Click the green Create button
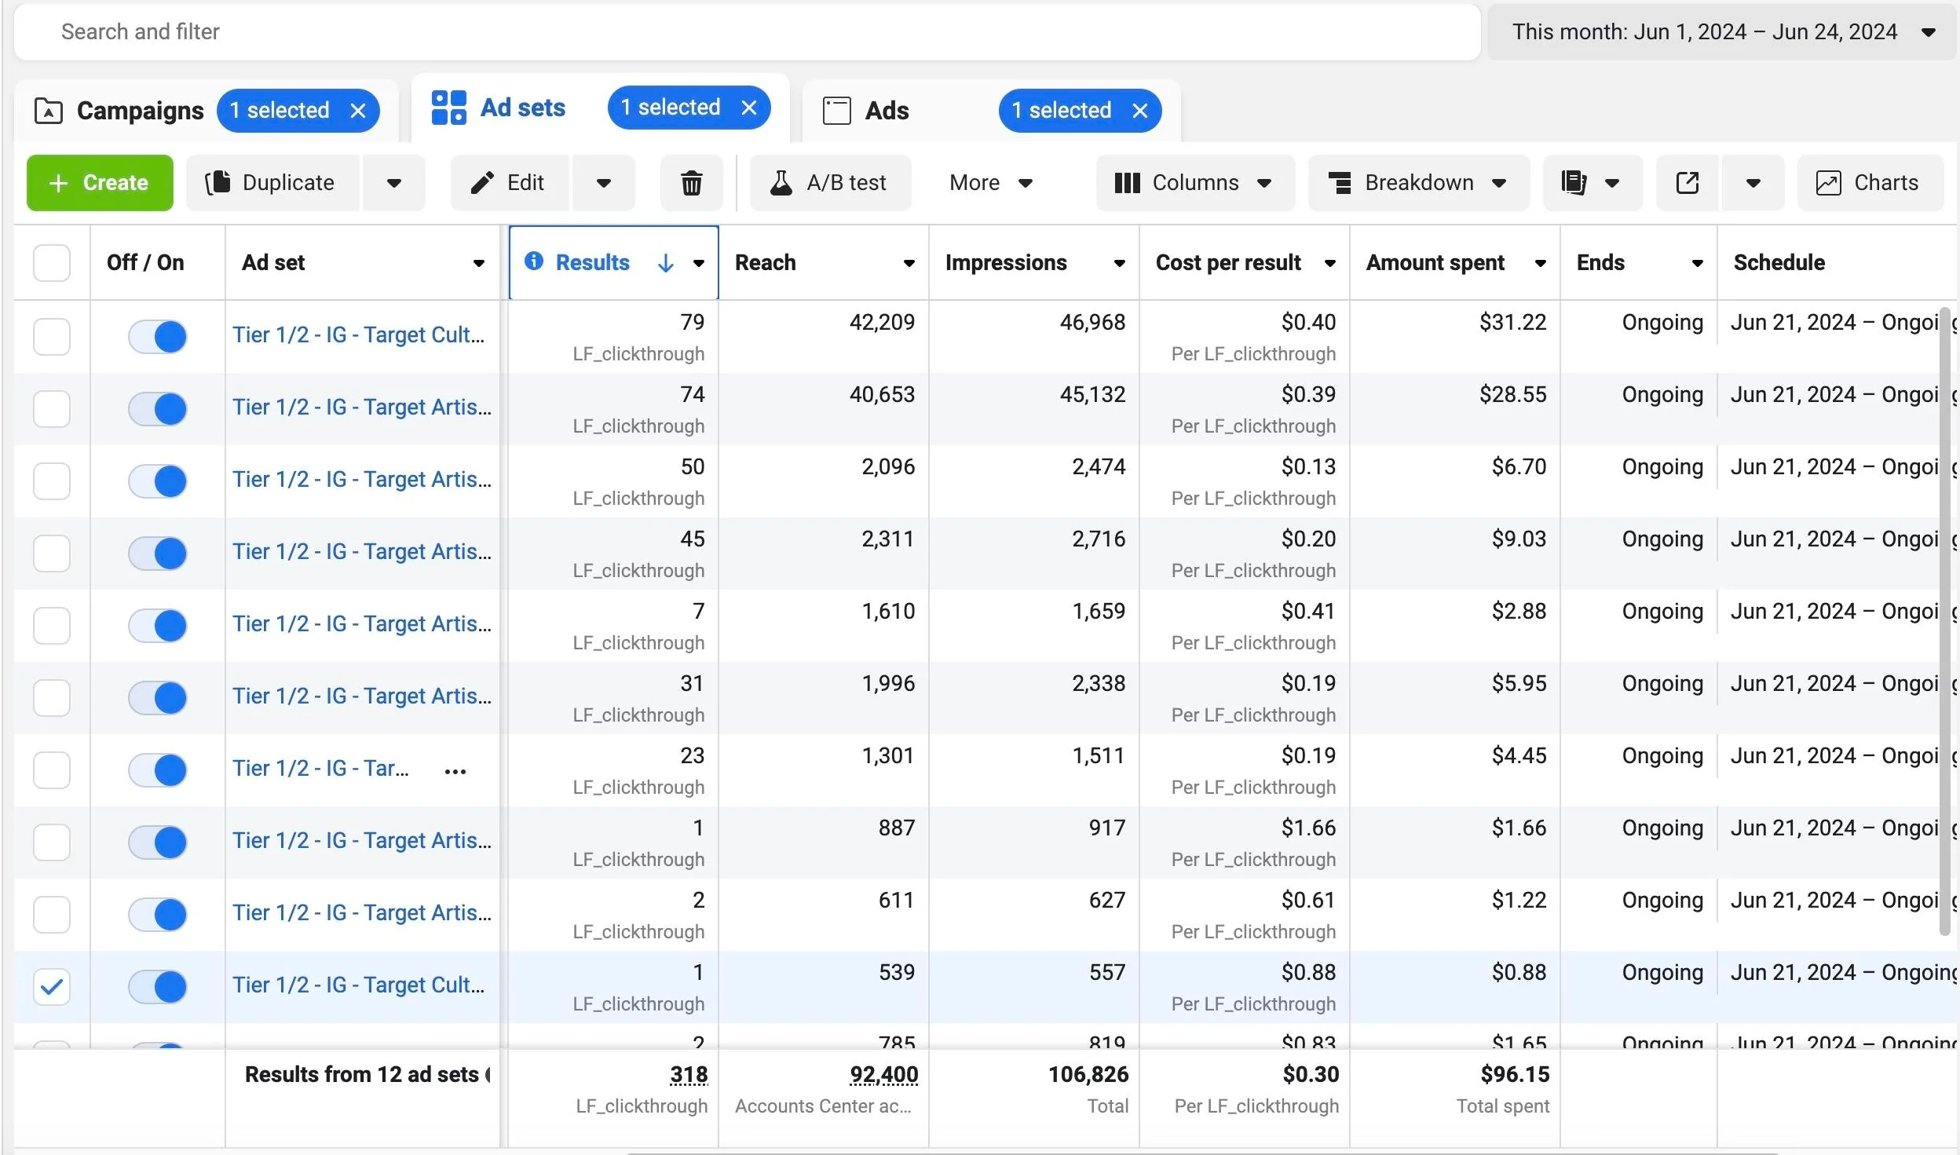The image size is (1960, 1155). pyautogui.click(x=100, y=183)
